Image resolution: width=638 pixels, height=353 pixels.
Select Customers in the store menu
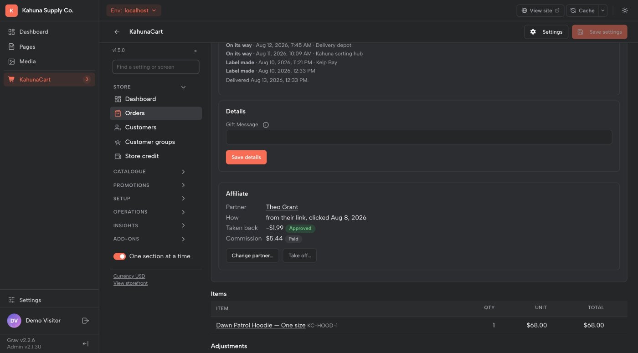tap(156, 128)
